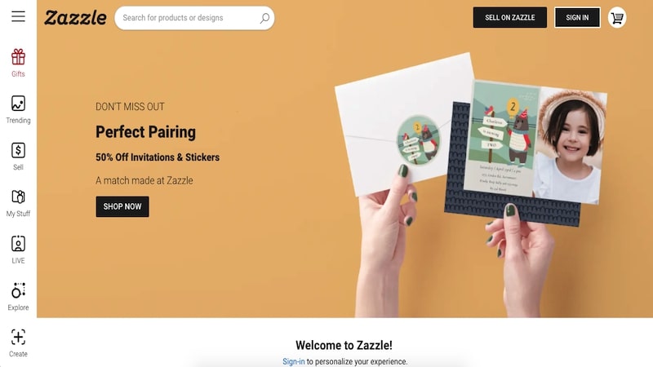Select the Create plus icon

tap(18, 337)
